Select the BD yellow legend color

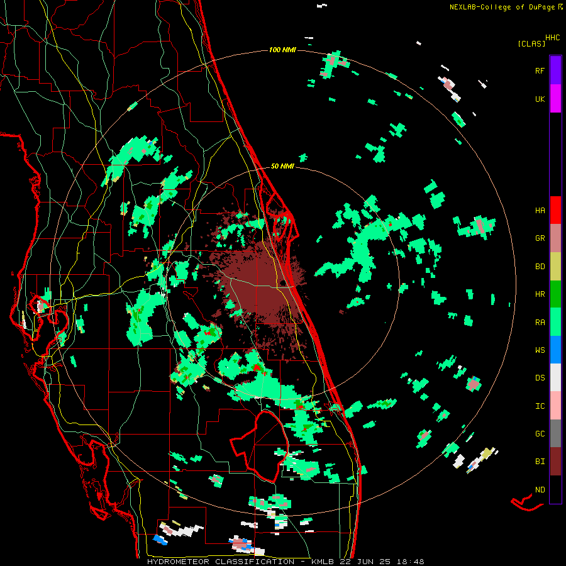pos(555,266)
